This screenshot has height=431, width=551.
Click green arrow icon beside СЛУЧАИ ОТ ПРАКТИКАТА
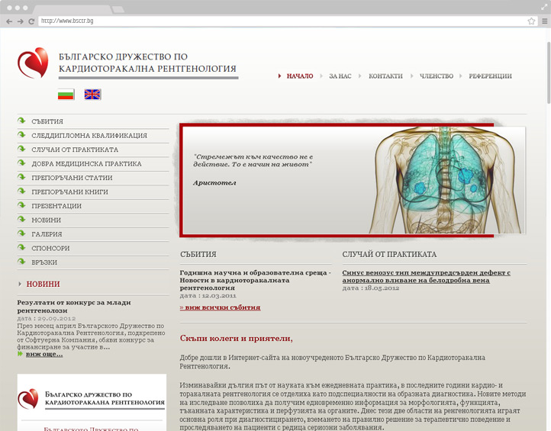click(21, 149)
